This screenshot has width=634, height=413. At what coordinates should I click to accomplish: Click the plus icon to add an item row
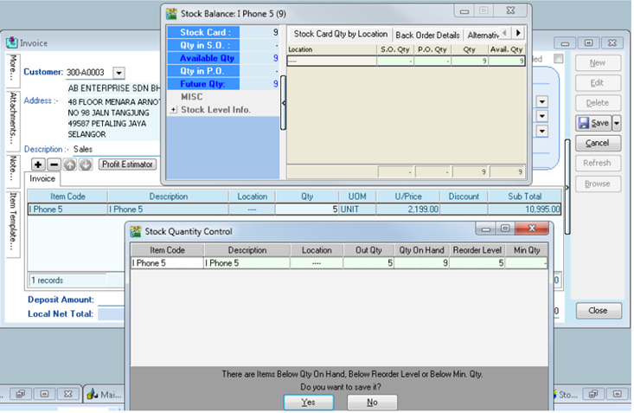click(x=39, y=165)
